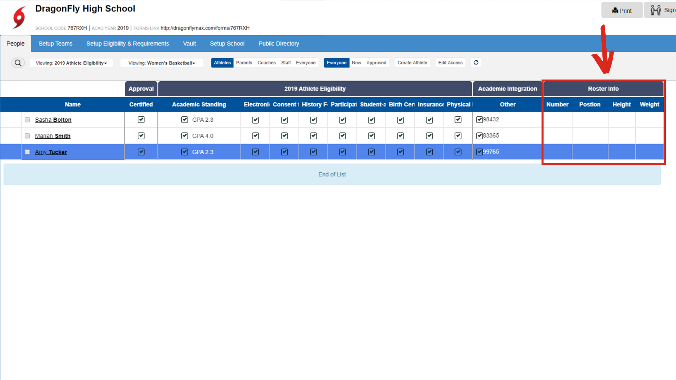Viewport: 676px width, 380px height.
Task: Open Amy Tucker's profile link
Action: pyautogui.click(x=51, y=152)
